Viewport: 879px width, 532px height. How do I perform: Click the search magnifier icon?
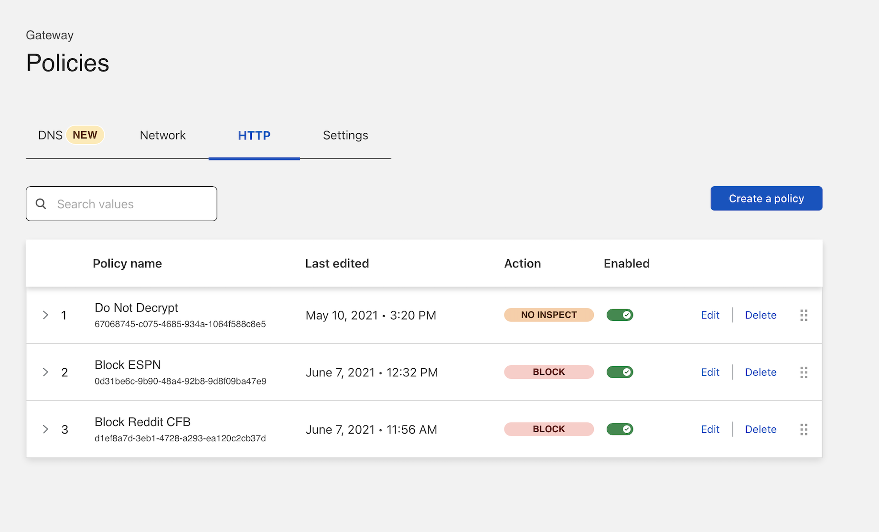click(41, 204)
